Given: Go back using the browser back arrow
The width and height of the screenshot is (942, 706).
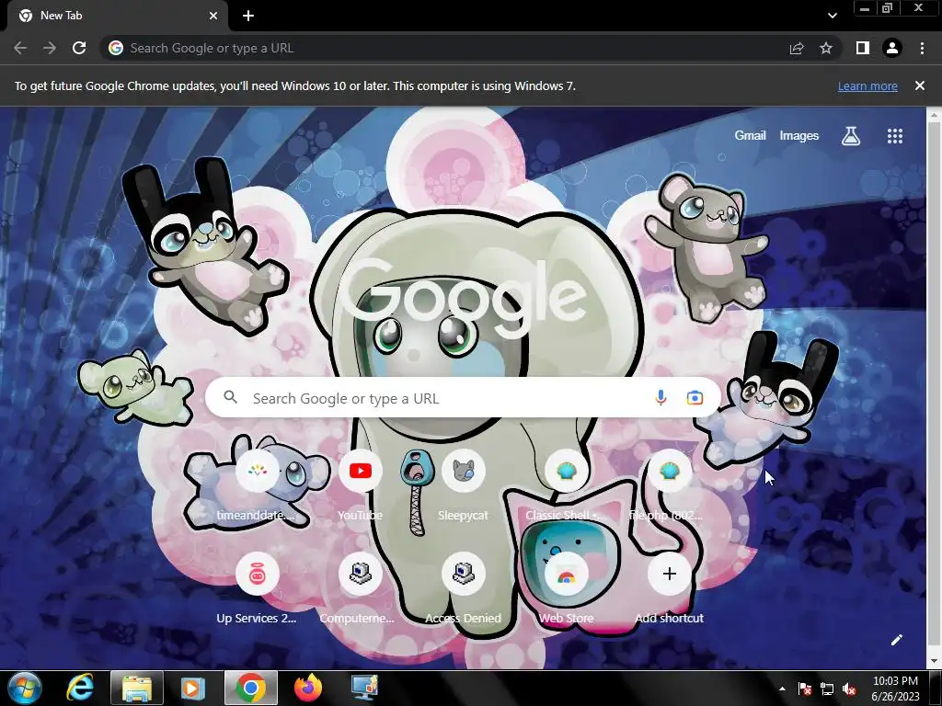Looking at the screenshot, I should 20,48.
